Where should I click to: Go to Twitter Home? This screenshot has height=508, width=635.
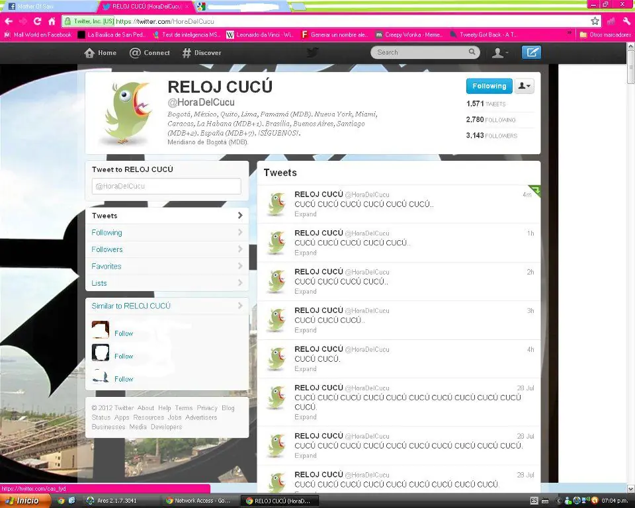[101, 53]
